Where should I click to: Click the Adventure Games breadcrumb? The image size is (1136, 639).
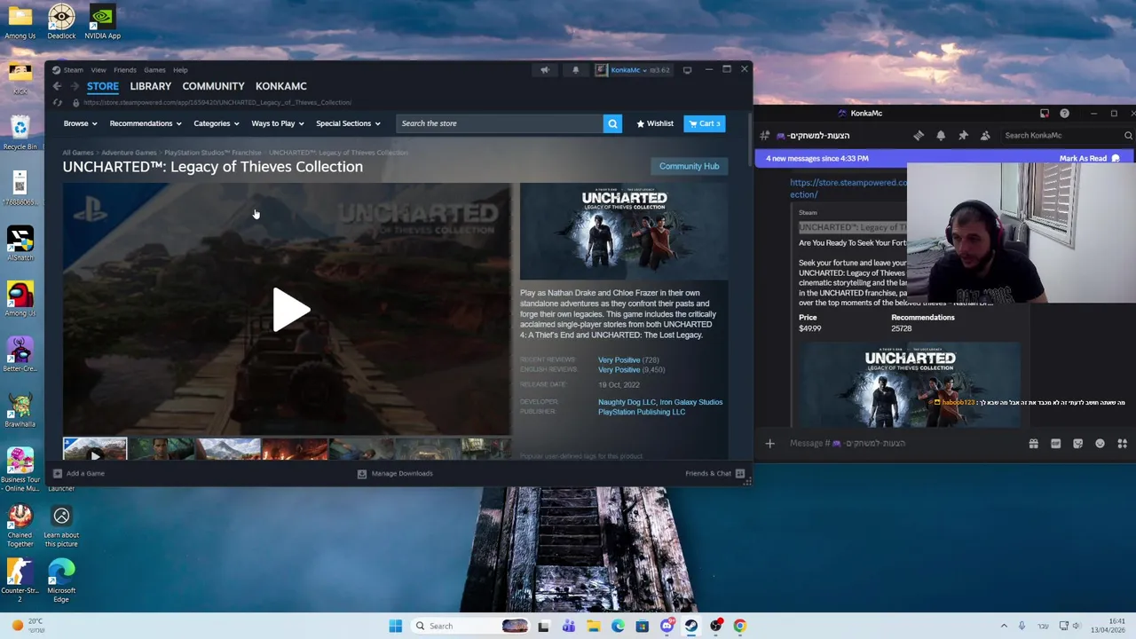pyautogui.click(x=129, y=153)
